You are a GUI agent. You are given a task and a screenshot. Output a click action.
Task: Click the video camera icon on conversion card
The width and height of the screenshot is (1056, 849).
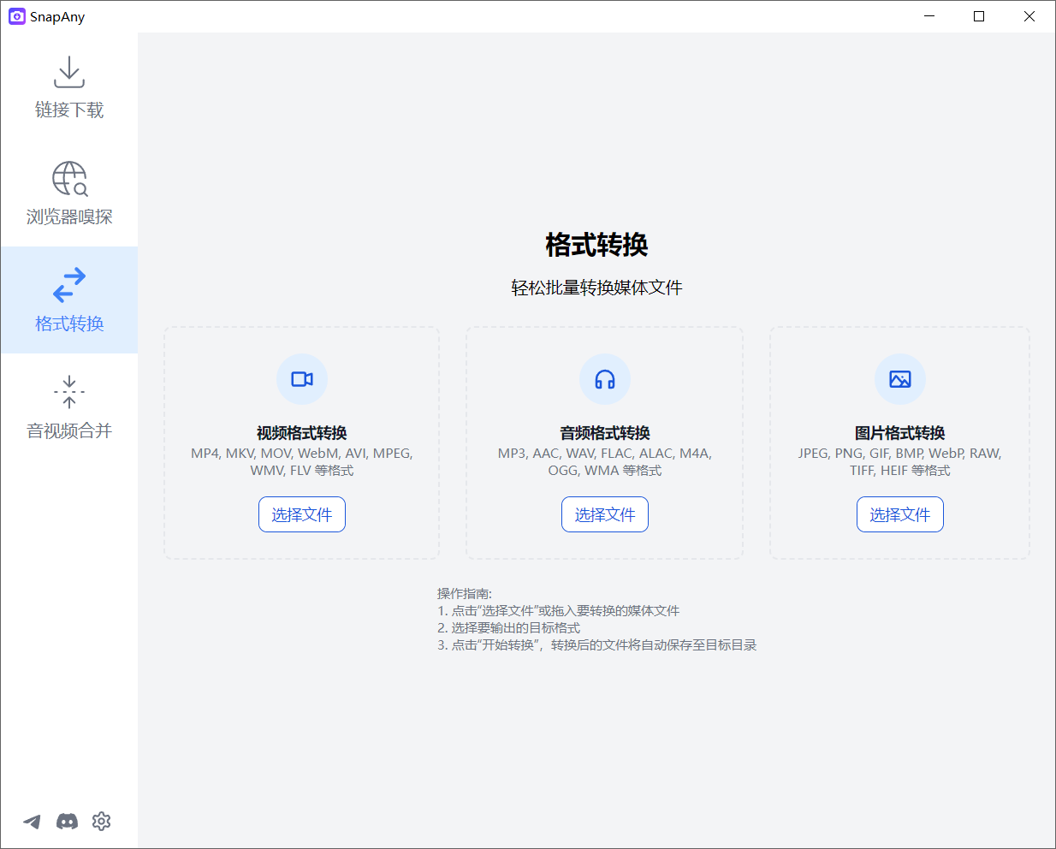pos(301,379)
